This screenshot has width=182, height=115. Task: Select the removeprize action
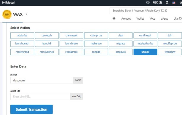point(47,52)
